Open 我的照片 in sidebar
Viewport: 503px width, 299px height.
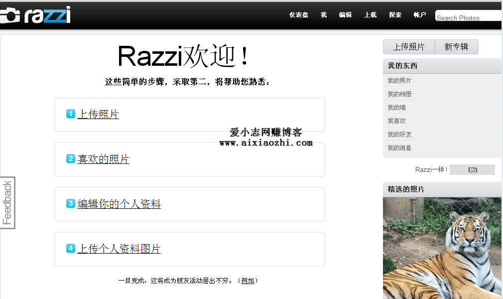click(x=399, y=81)
